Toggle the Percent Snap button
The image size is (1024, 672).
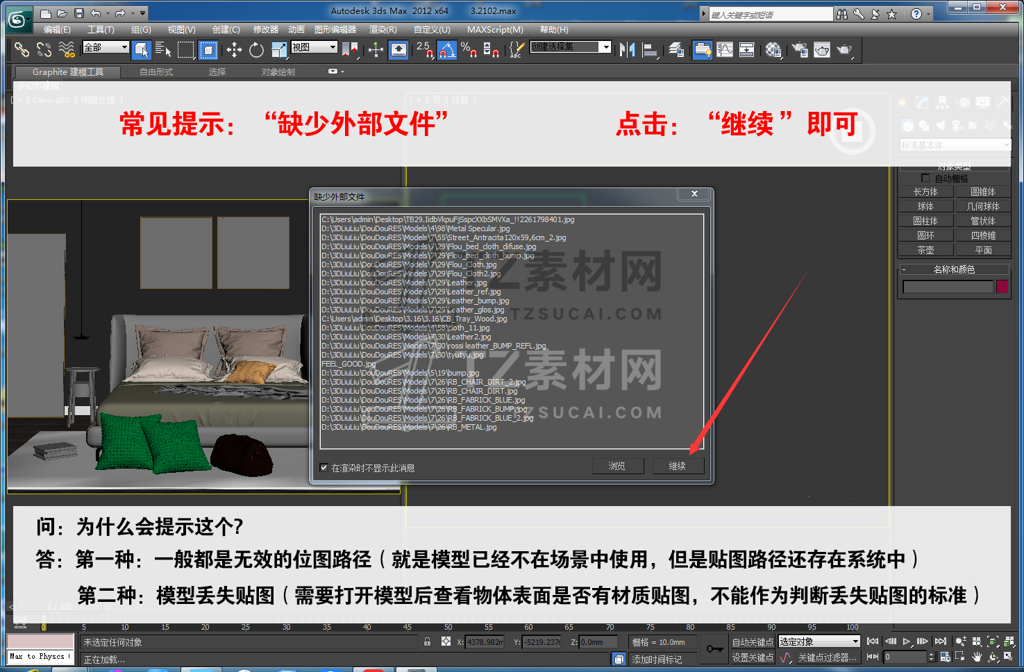469,49
